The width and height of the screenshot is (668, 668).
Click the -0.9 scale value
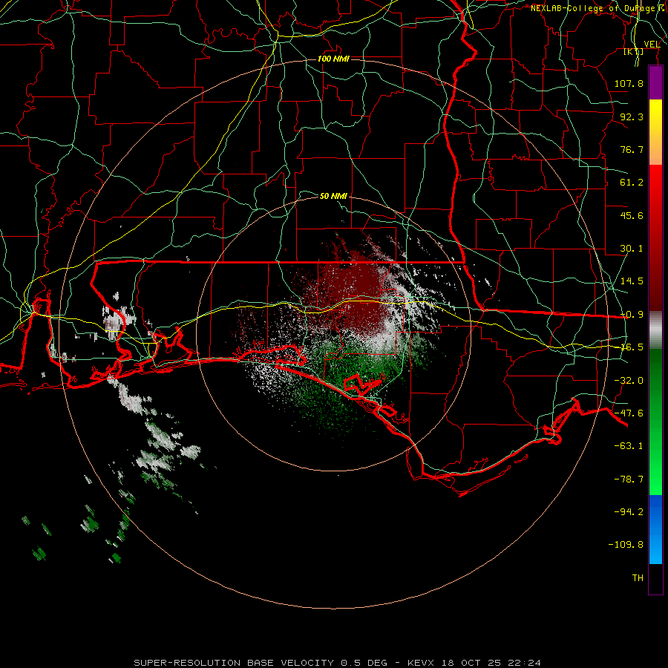point(632,315)
